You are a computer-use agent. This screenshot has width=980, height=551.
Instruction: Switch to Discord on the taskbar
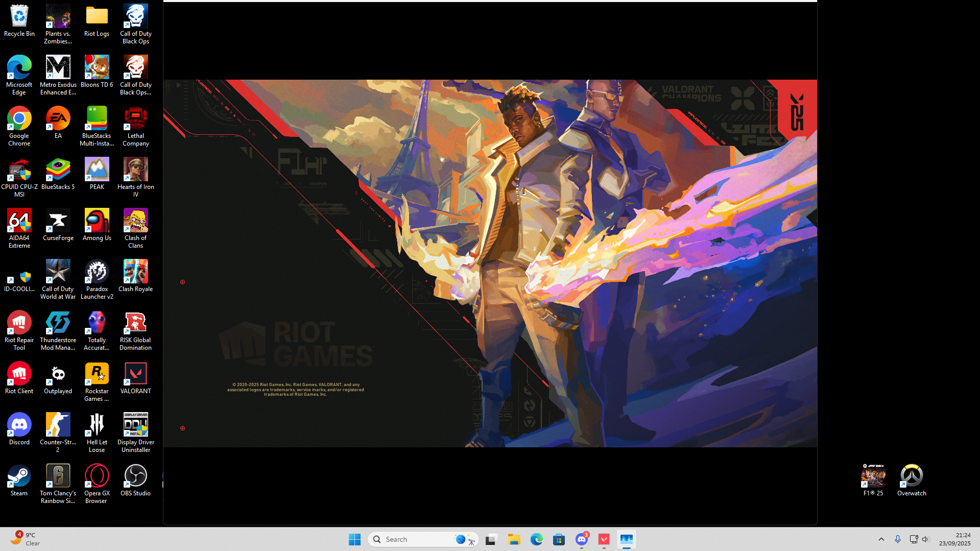point(581,539)
